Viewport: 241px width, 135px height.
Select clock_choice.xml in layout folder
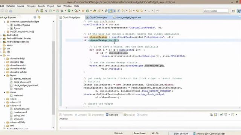[22, 82]
